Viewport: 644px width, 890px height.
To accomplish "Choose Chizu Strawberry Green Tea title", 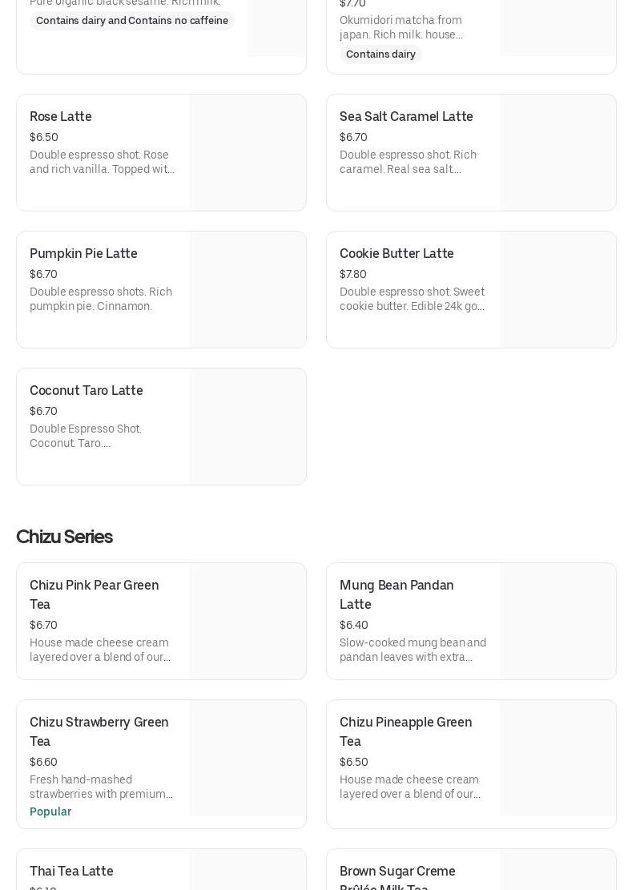I will click(x=99, y=731).
